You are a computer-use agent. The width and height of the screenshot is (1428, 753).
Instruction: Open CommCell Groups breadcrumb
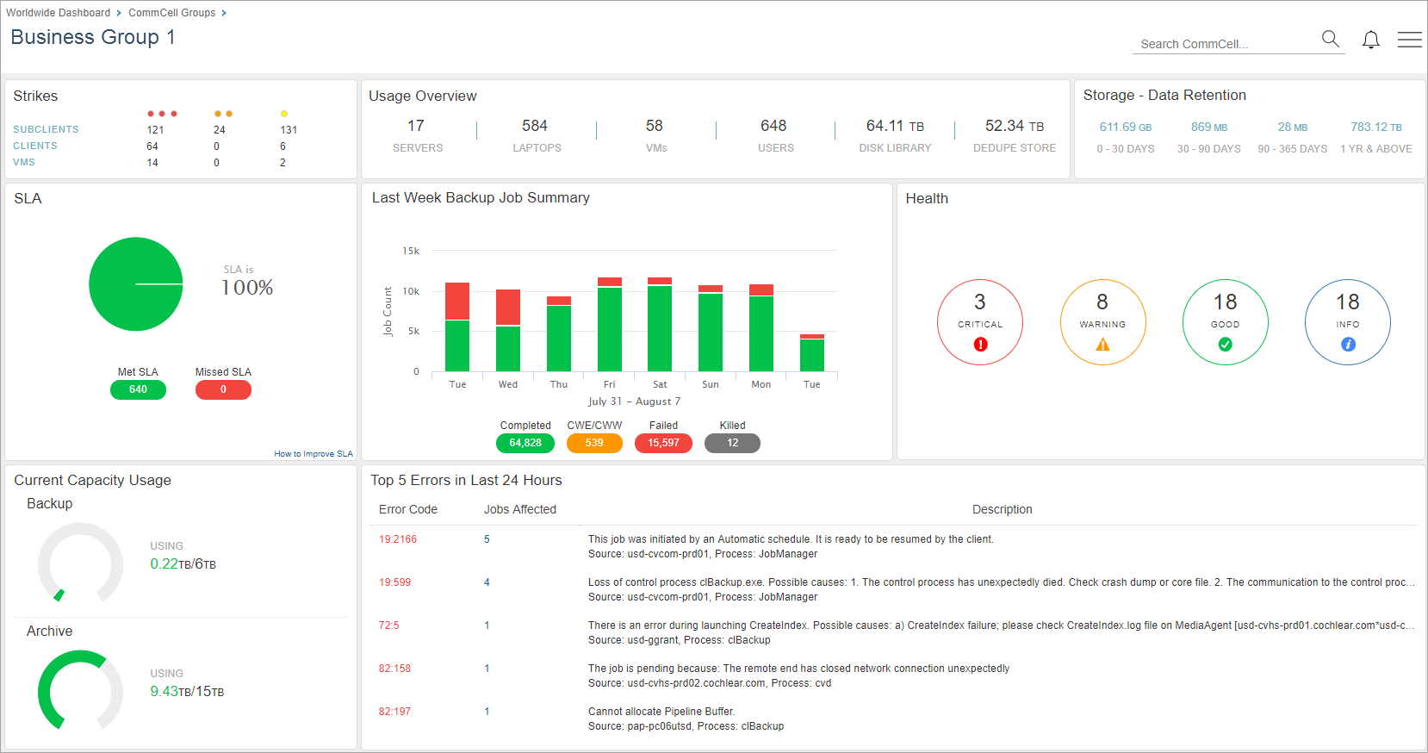(171, 13)
